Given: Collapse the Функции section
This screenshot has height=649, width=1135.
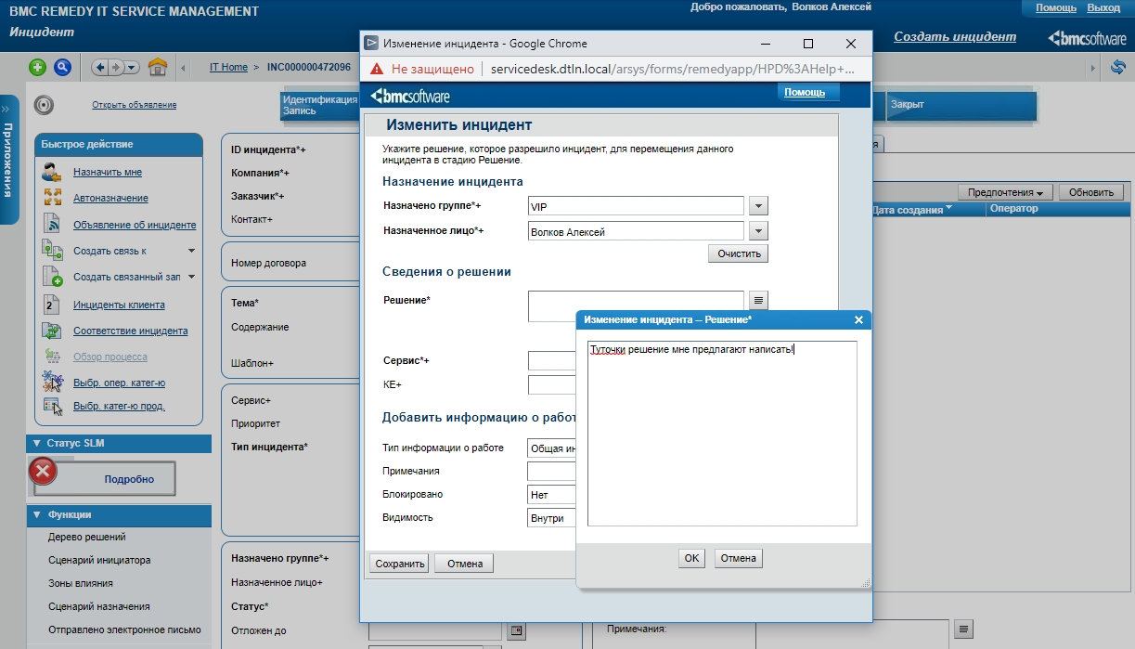Looking at the screenshot, I should [38, 514].
